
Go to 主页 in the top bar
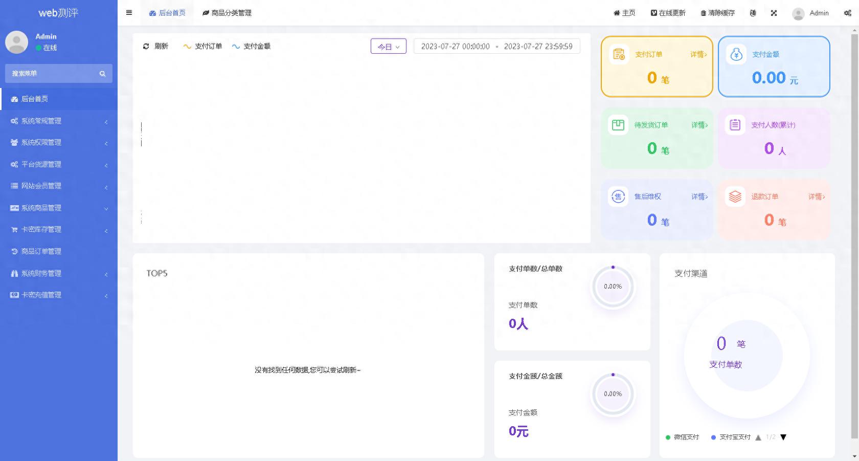coord(624,13)
